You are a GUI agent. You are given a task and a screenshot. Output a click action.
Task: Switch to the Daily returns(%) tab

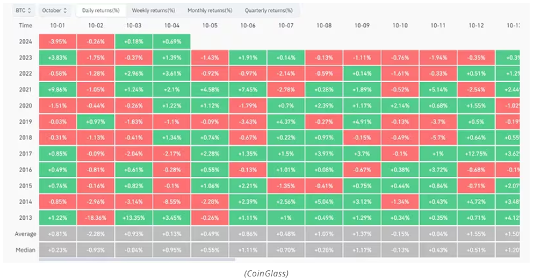[x=100, y=11]
